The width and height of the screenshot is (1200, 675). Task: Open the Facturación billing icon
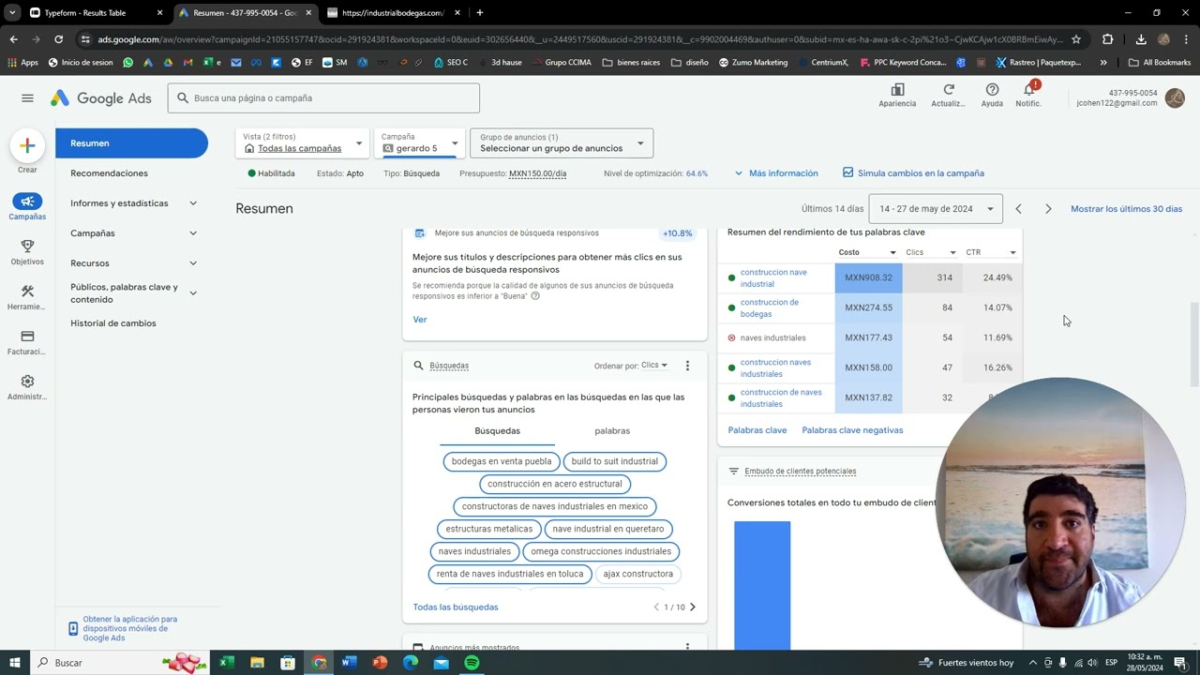pyautogui.click(x=27, y=337)
